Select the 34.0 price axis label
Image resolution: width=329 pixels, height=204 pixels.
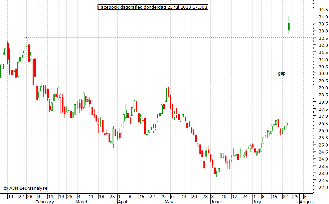pos(323,17)
